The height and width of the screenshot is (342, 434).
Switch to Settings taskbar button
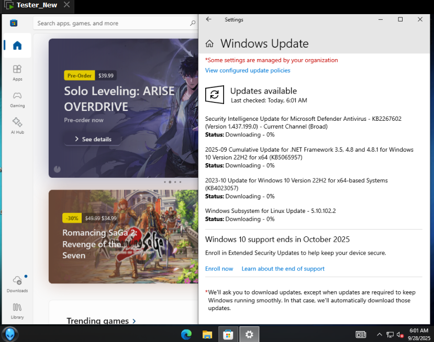(x=249, y=335)
